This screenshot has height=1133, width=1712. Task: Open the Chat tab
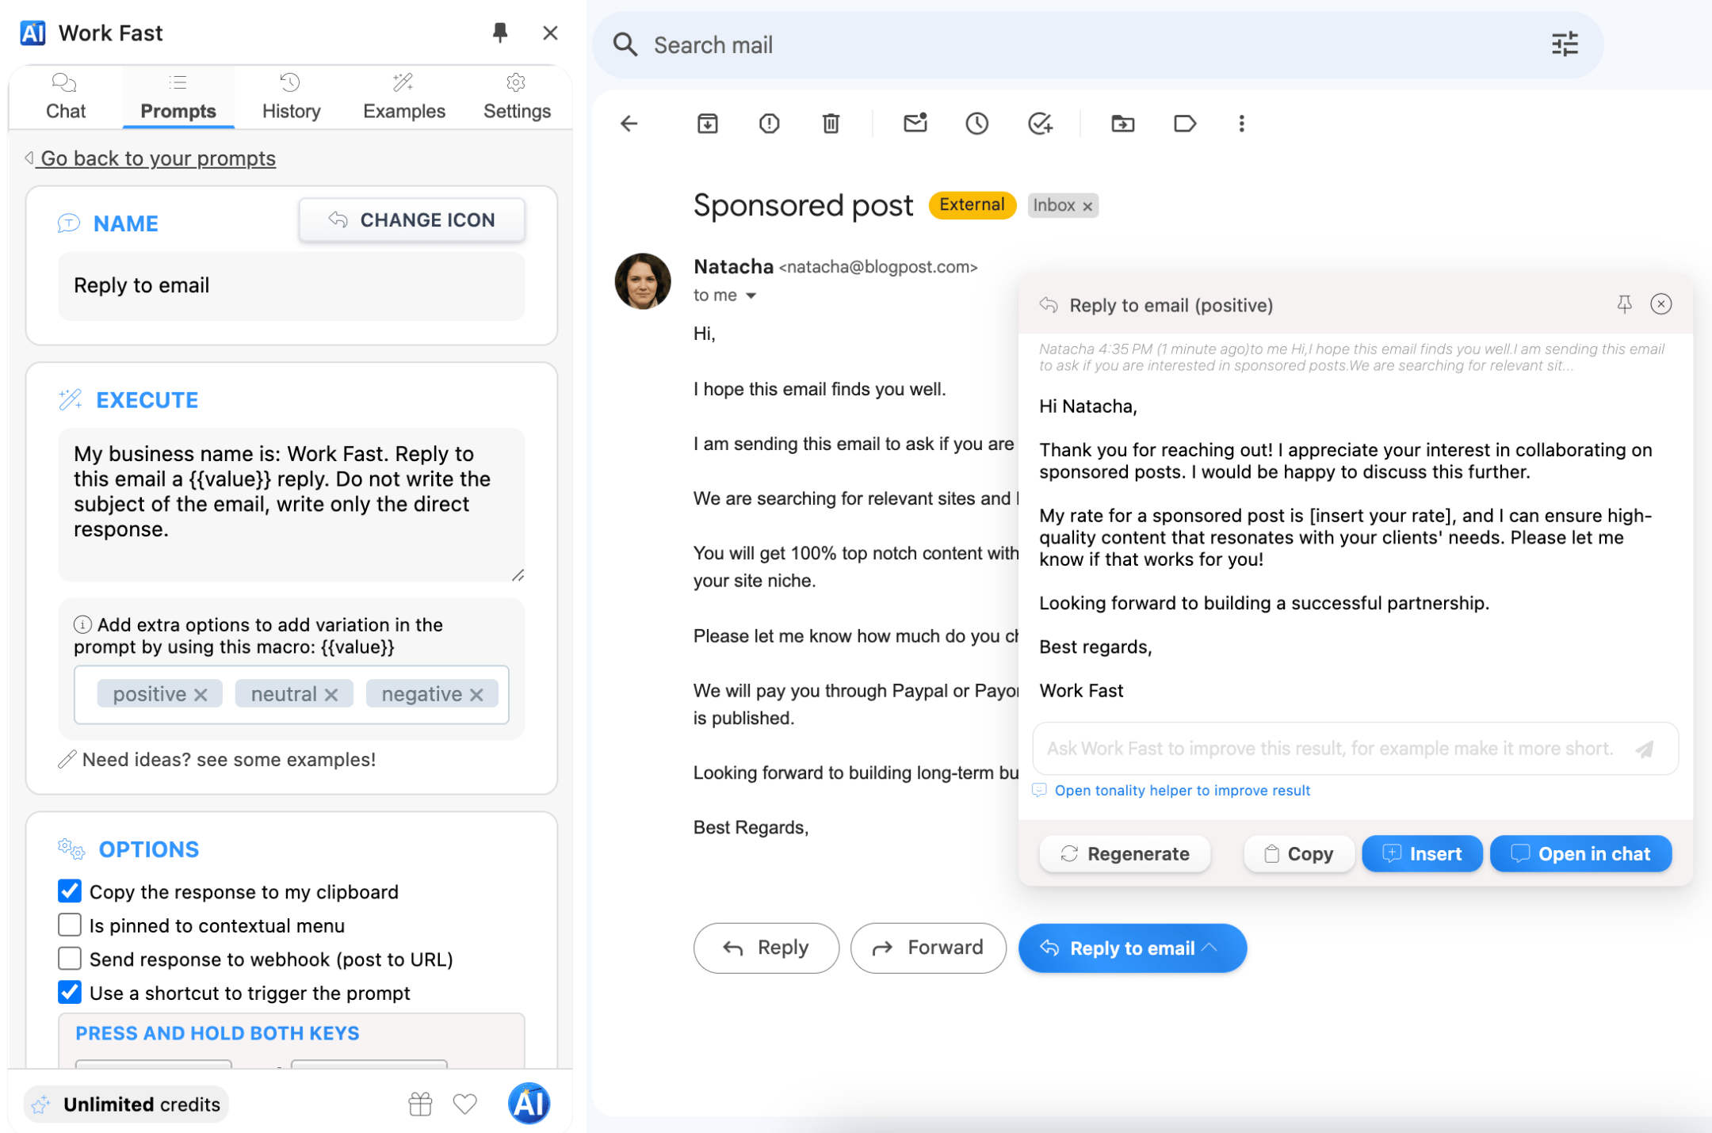[66, 97]
